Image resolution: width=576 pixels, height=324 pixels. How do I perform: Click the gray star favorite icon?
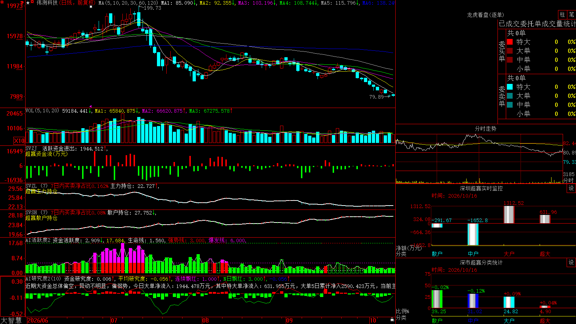pos(28,3)
